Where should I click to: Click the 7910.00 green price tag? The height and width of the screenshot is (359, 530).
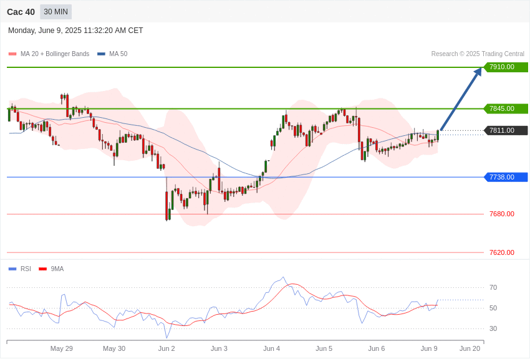[506, 67]
